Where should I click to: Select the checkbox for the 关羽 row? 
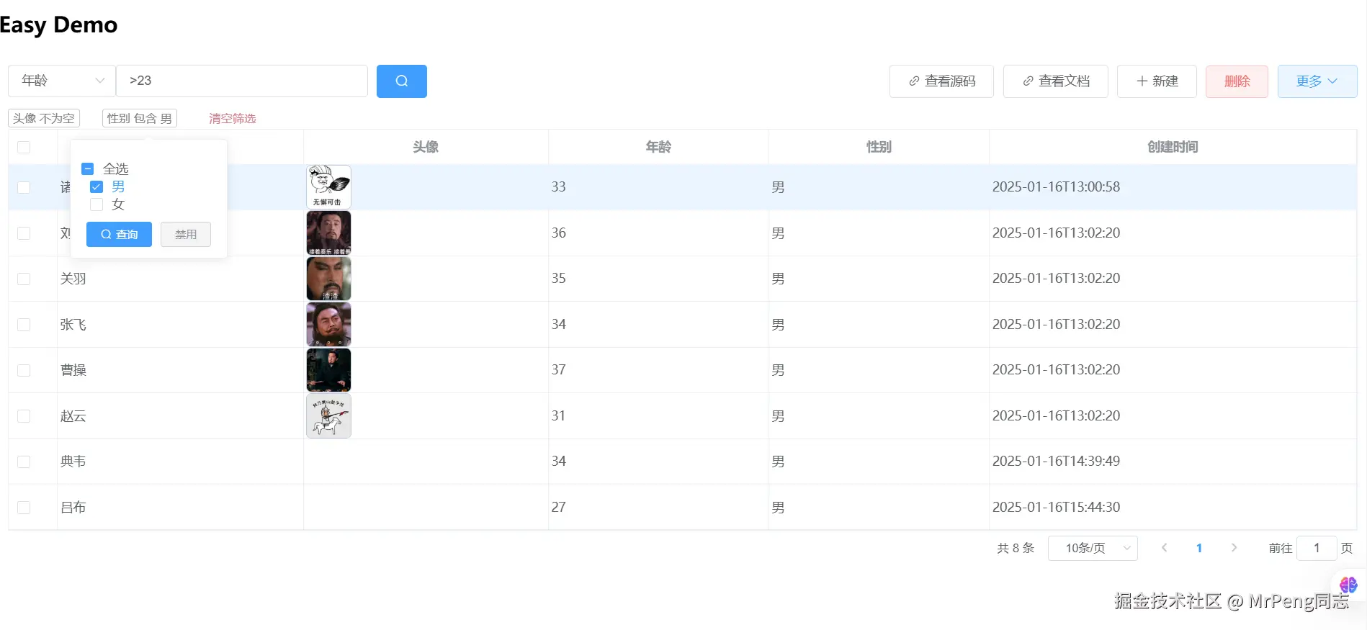pos(24,279)
